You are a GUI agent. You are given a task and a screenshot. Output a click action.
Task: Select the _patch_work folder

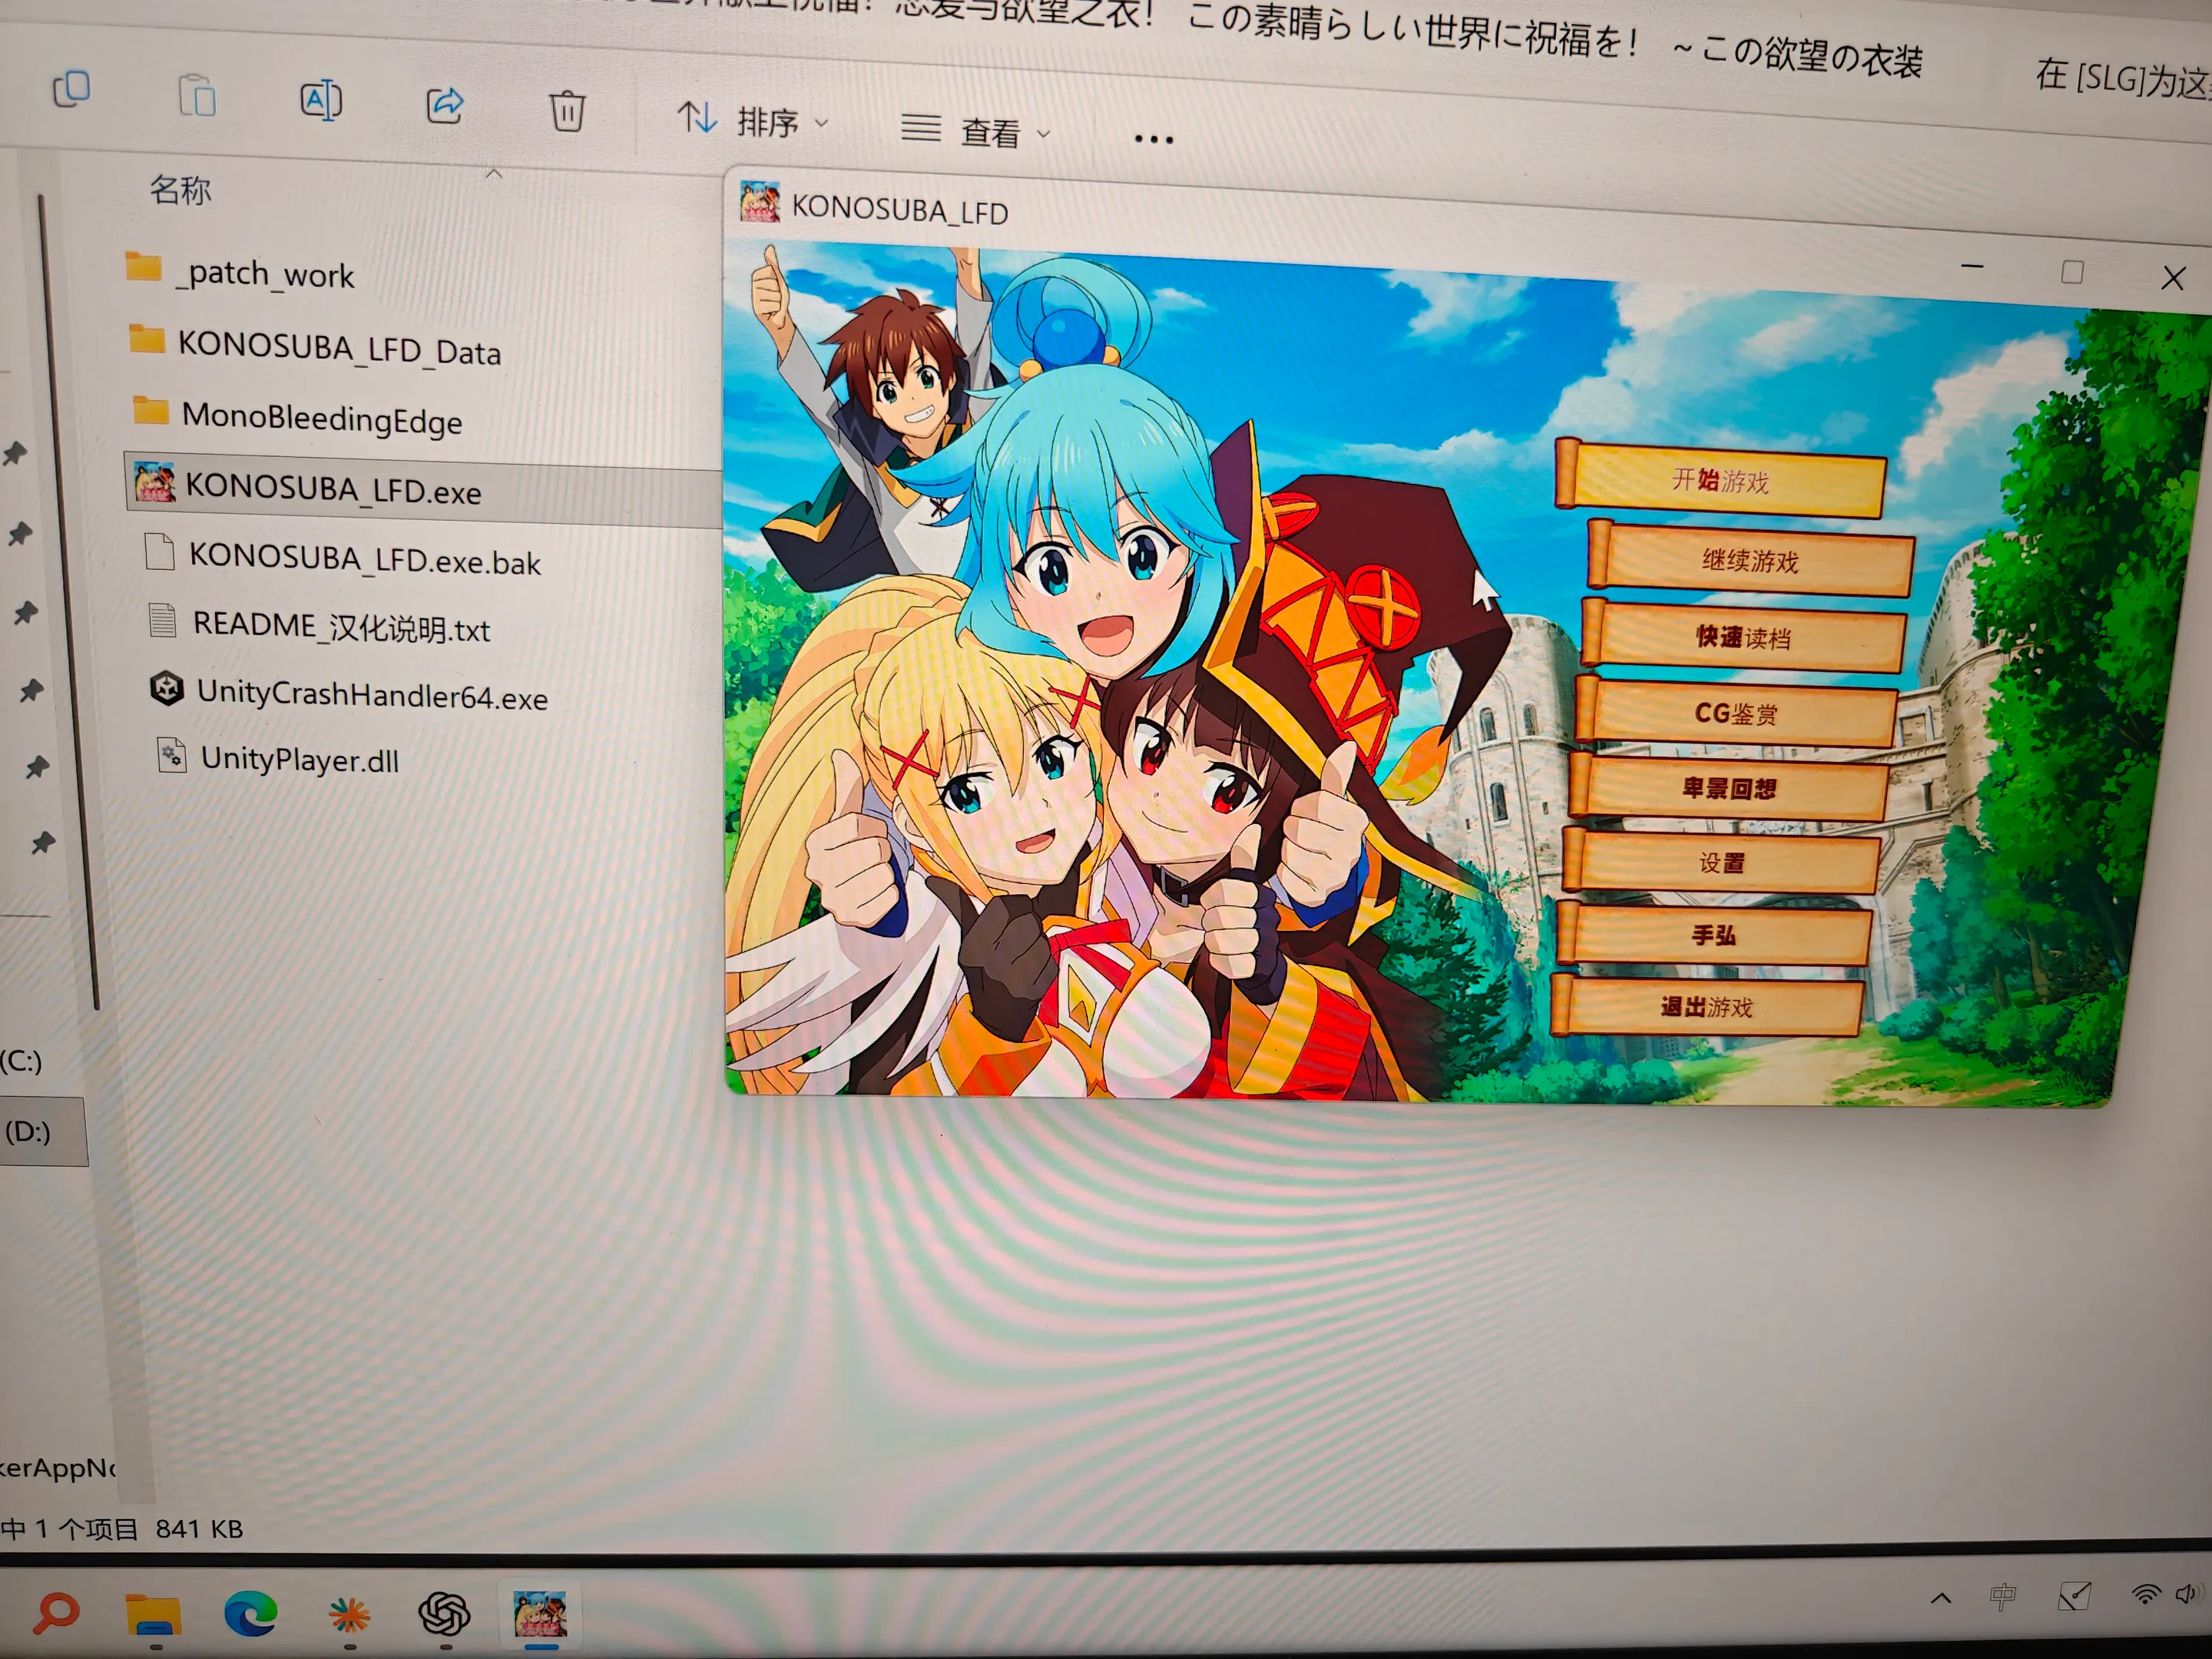tap(240, 271)
